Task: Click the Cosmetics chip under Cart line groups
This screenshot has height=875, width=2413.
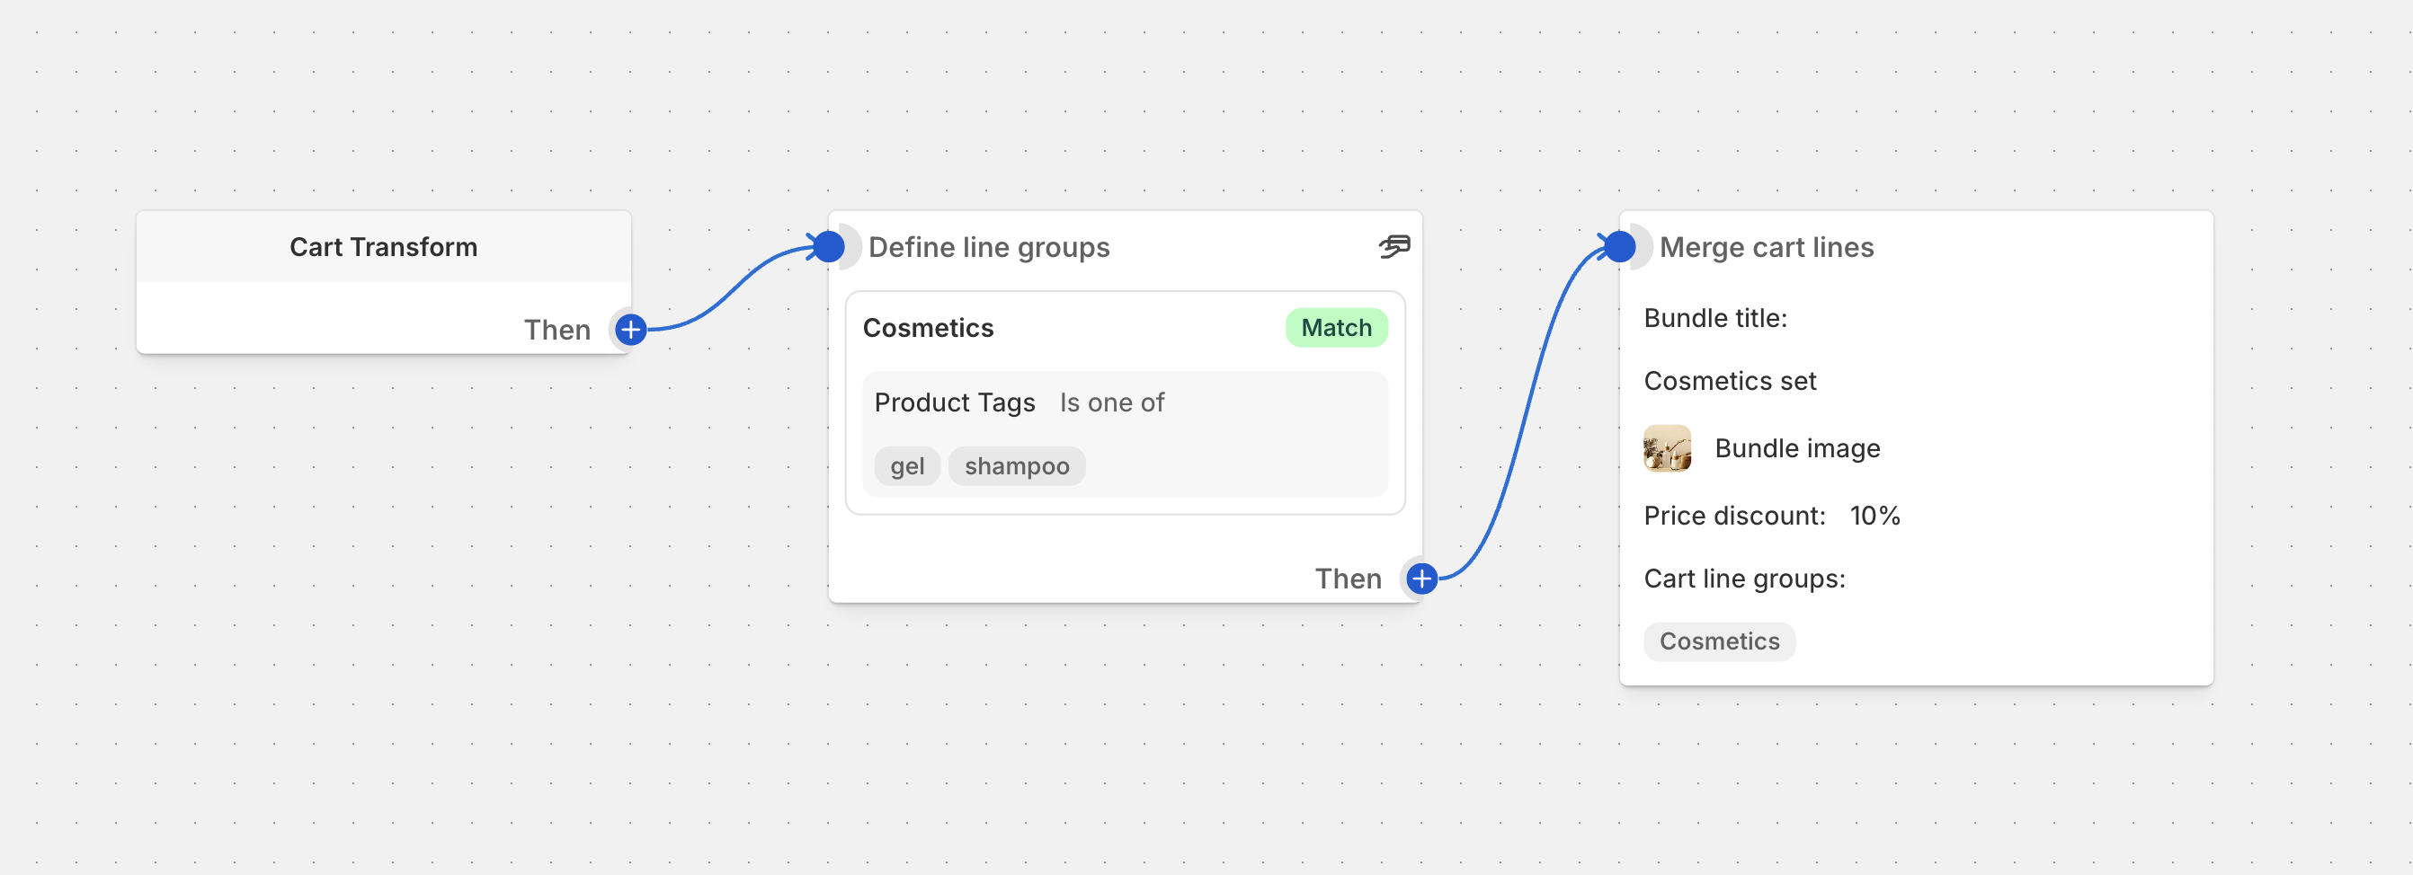Action: 1719,641
